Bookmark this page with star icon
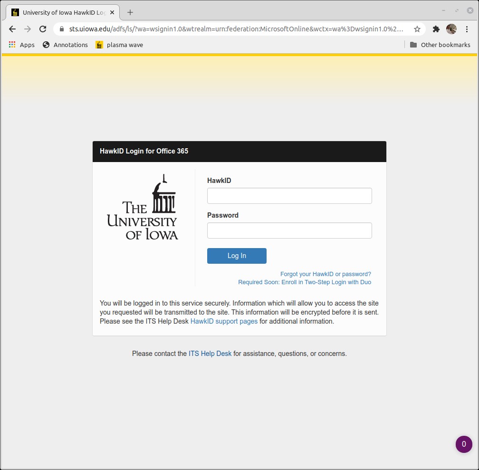 pyautogui.click(x=417, y=29)
